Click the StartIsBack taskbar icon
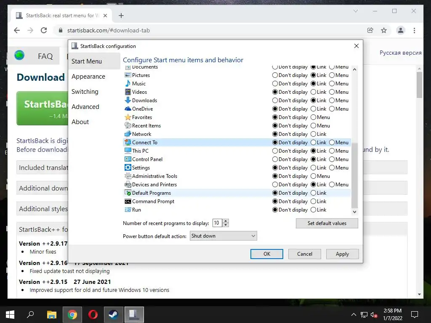 [x=134, y=315]
